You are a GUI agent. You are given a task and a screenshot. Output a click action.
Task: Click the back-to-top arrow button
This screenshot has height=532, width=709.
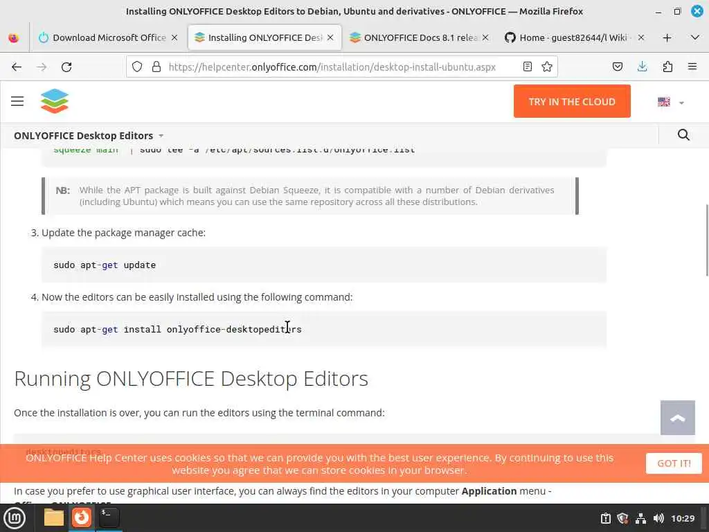(x=677, y=418)
